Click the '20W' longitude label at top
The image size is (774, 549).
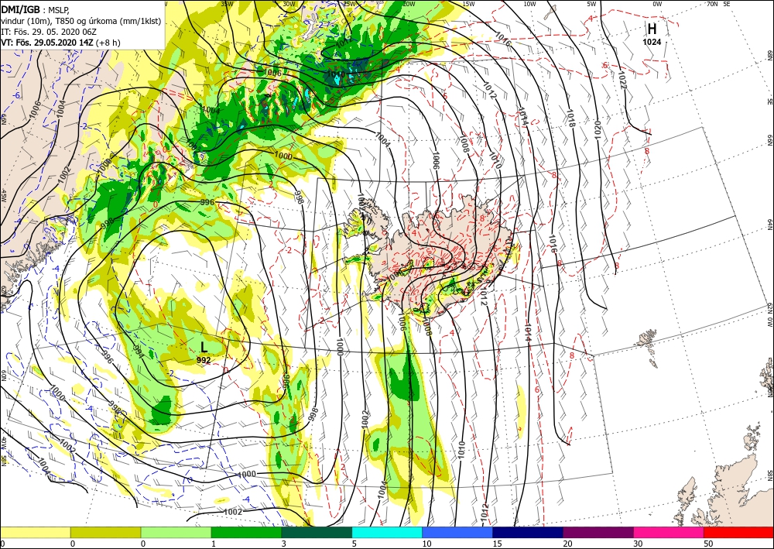point(409,4)
